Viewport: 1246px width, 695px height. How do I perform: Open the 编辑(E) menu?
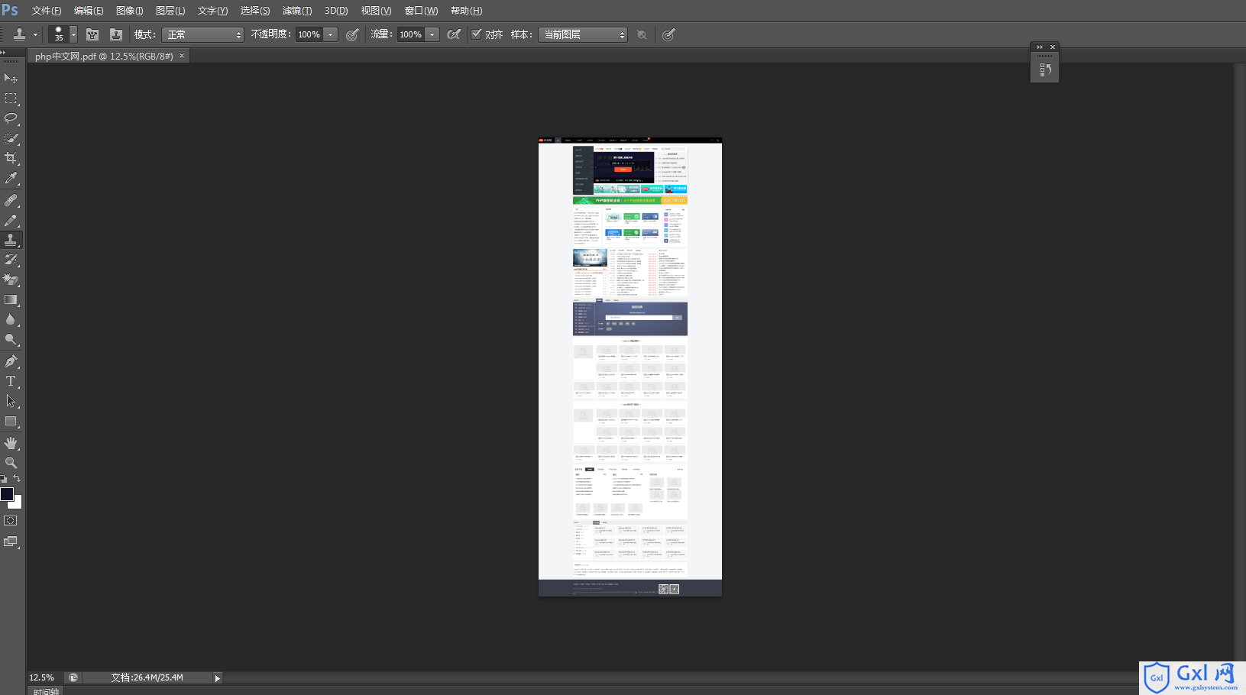click(89, 11)
